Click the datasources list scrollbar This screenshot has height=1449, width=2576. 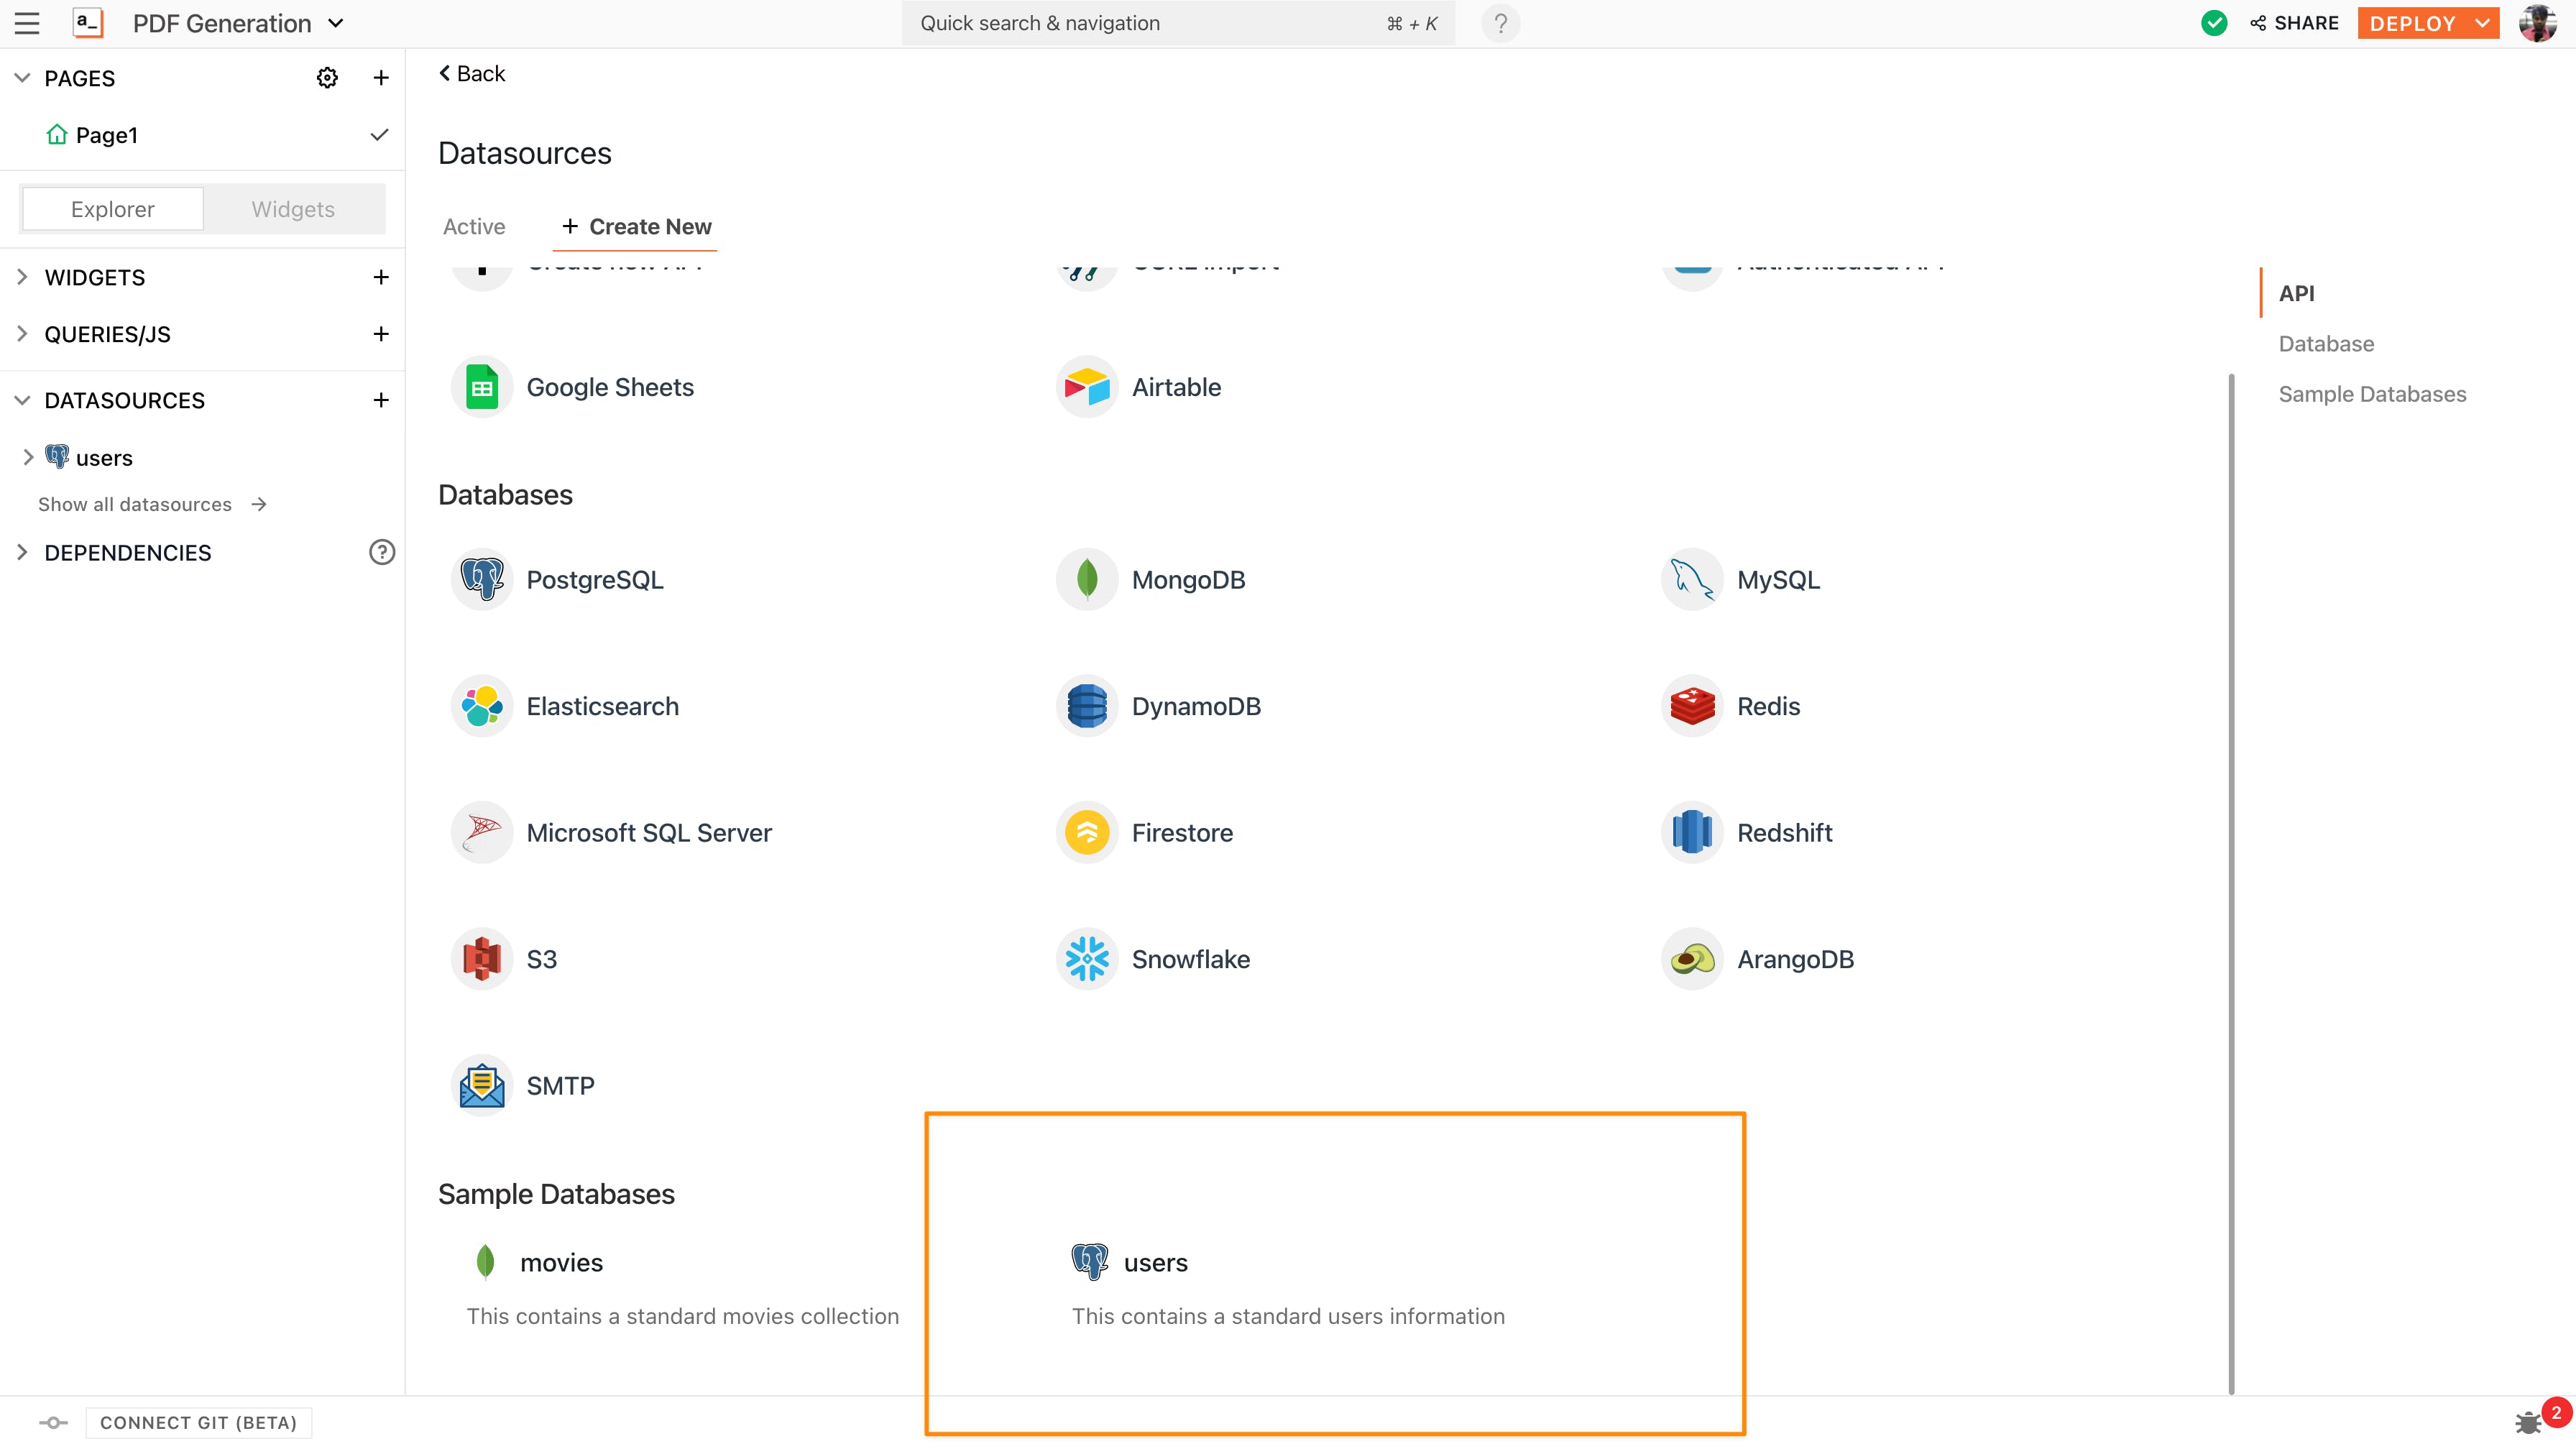point(2231,884)
